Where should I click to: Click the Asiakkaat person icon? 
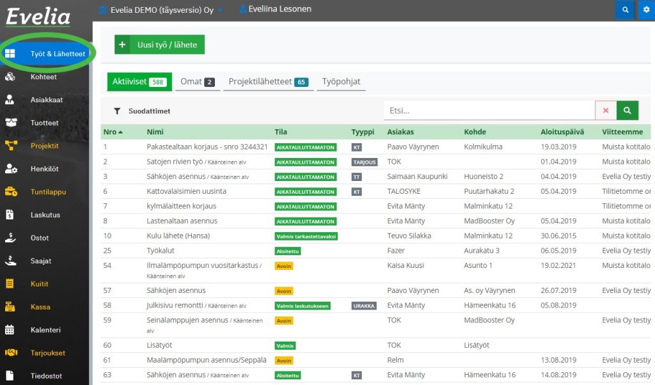coord(10,100)
